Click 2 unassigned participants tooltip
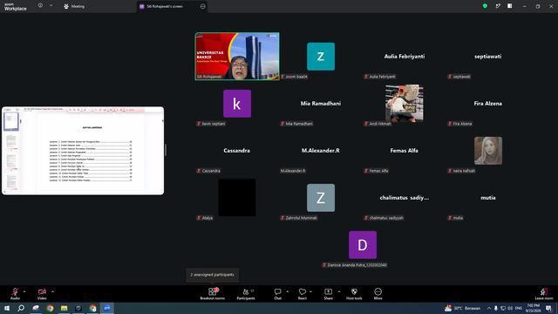The image size is (558, 314). (213, 275)
